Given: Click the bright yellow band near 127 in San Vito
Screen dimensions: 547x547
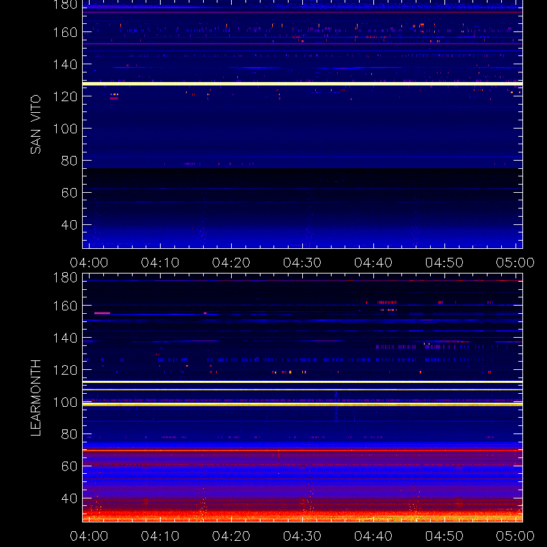Looking at the screenshot, I should [302, 83].
